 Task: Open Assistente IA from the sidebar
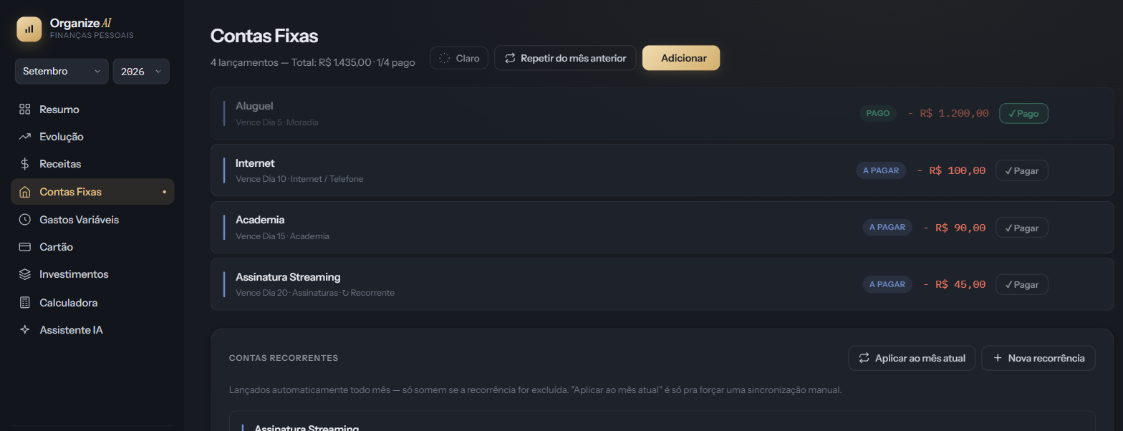pos(92,330)
